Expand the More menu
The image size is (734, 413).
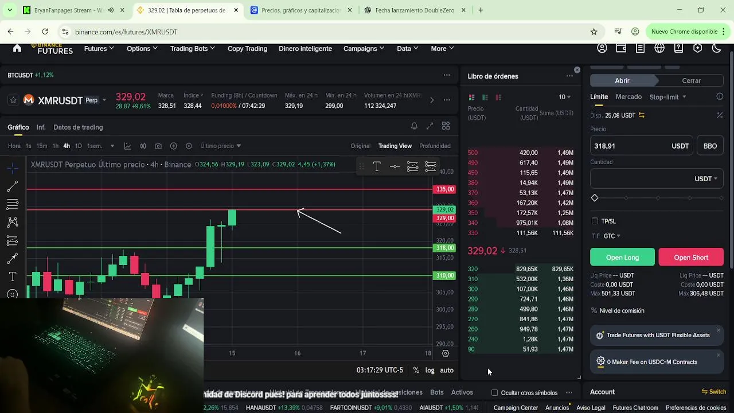click(443, 49)
